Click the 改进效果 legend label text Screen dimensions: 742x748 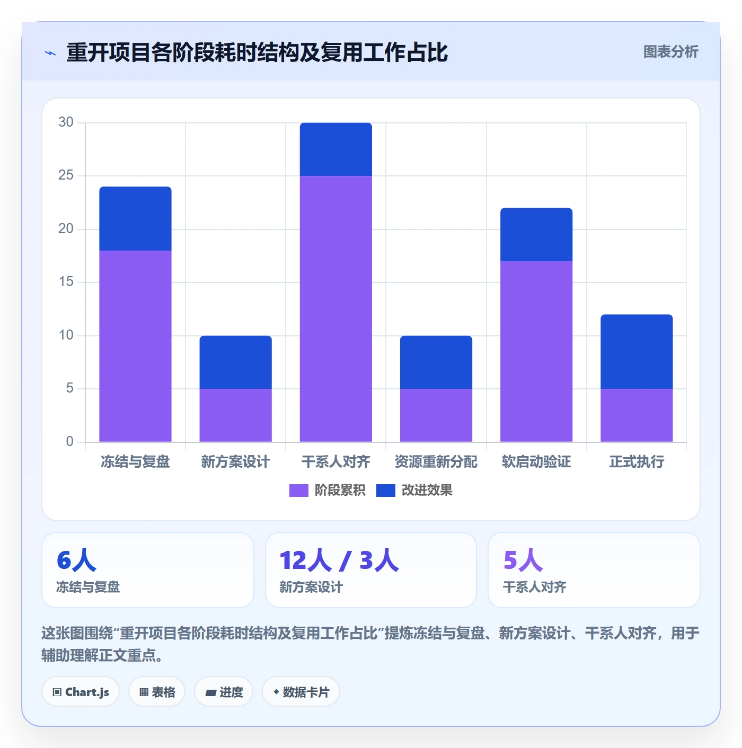pos(427,491)
